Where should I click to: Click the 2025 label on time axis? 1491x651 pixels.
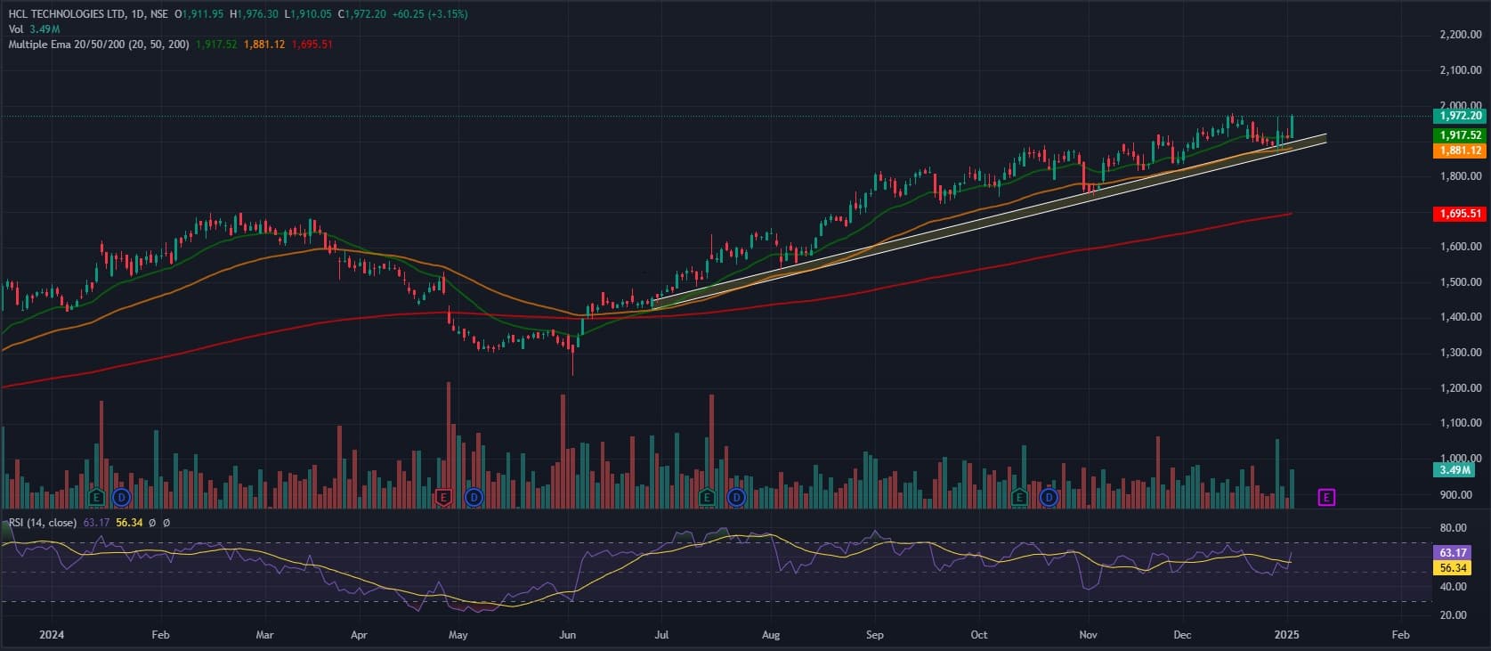[1287, 635]
